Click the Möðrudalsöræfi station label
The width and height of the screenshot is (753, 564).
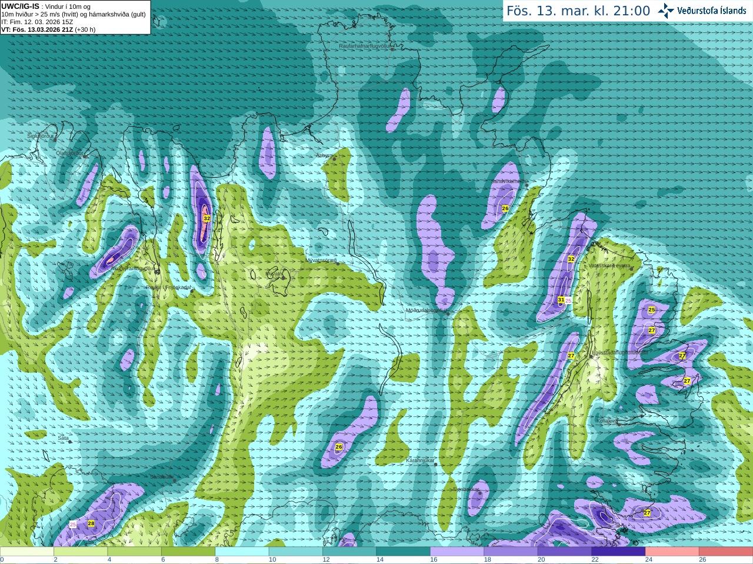pyautogui.click(x=427, y=310)
